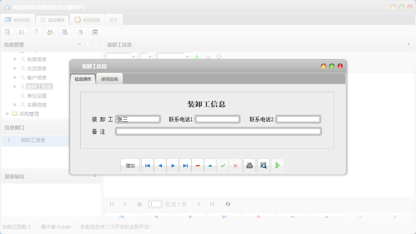Collapse 装卸工信息 main panel chevron
Screen dimensions: 416x234
408,44
